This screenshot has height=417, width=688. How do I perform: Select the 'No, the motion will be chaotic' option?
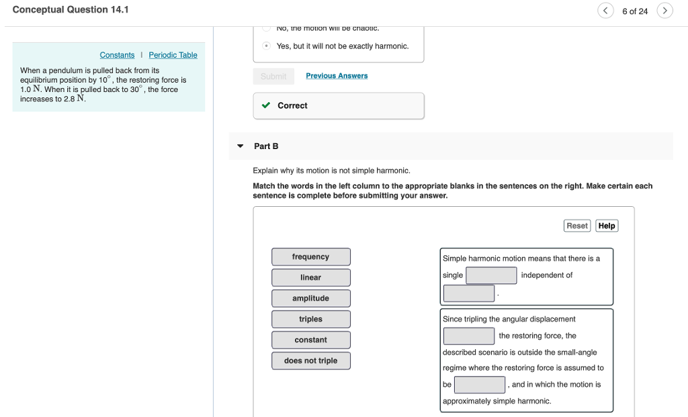click(x=265, y=28)
